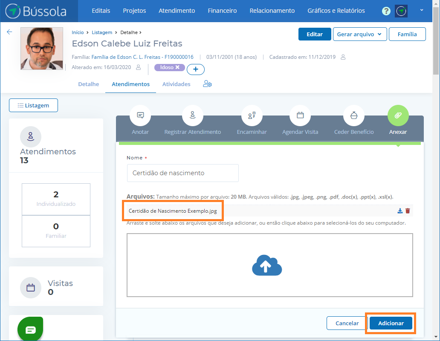Open the Editais menu
Viewport: 440px width, 341px height.
(101, 11)
